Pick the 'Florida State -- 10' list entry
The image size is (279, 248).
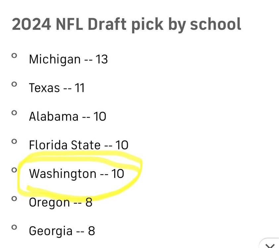coord(78,145)
